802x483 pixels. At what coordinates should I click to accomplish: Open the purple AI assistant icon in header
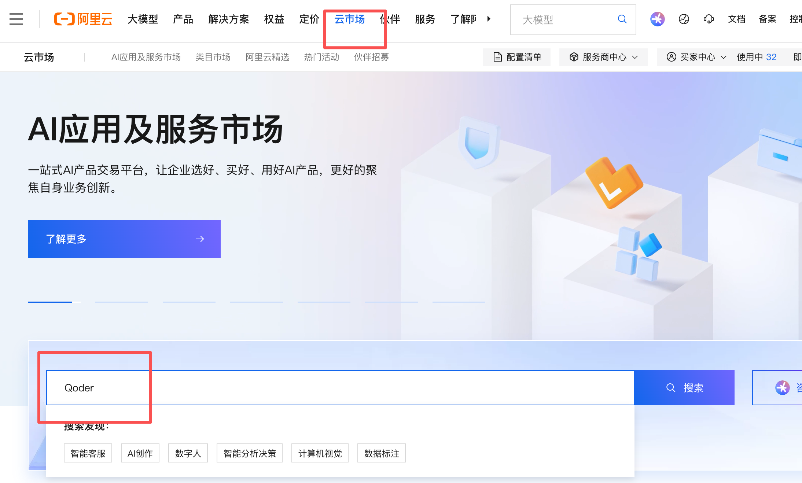657,19
